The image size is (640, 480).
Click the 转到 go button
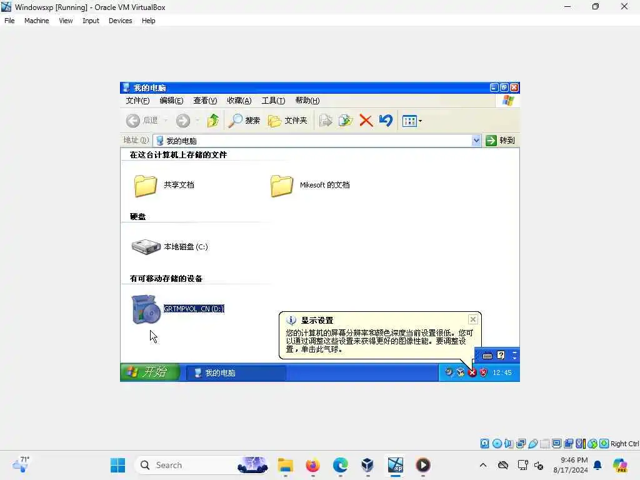[501, 141]
